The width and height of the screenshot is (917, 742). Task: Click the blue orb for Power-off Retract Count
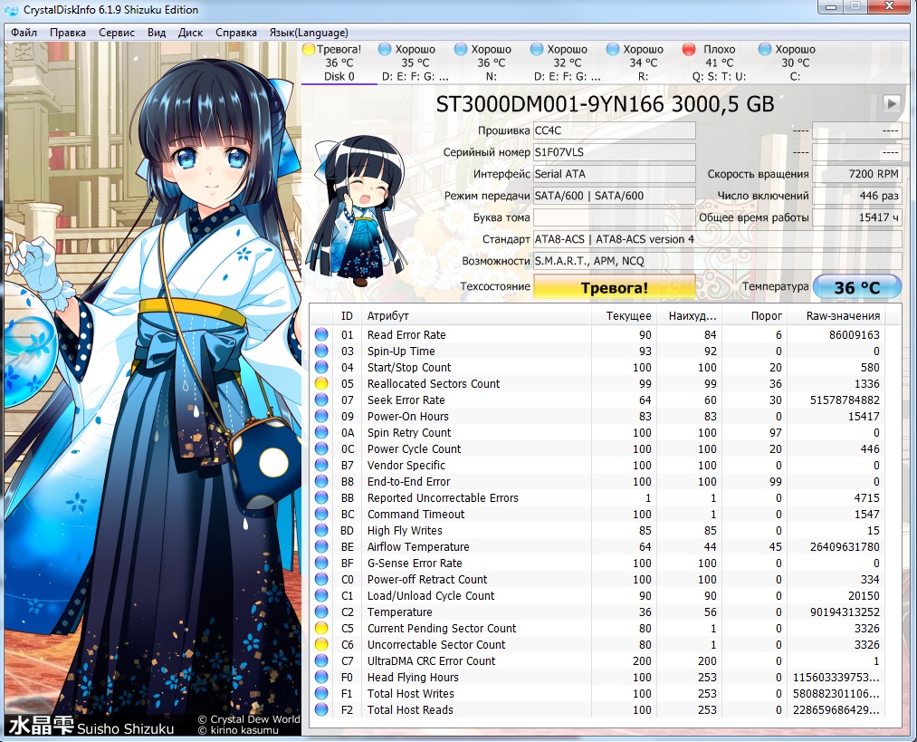pyautogui.click(x=321, y=579)
